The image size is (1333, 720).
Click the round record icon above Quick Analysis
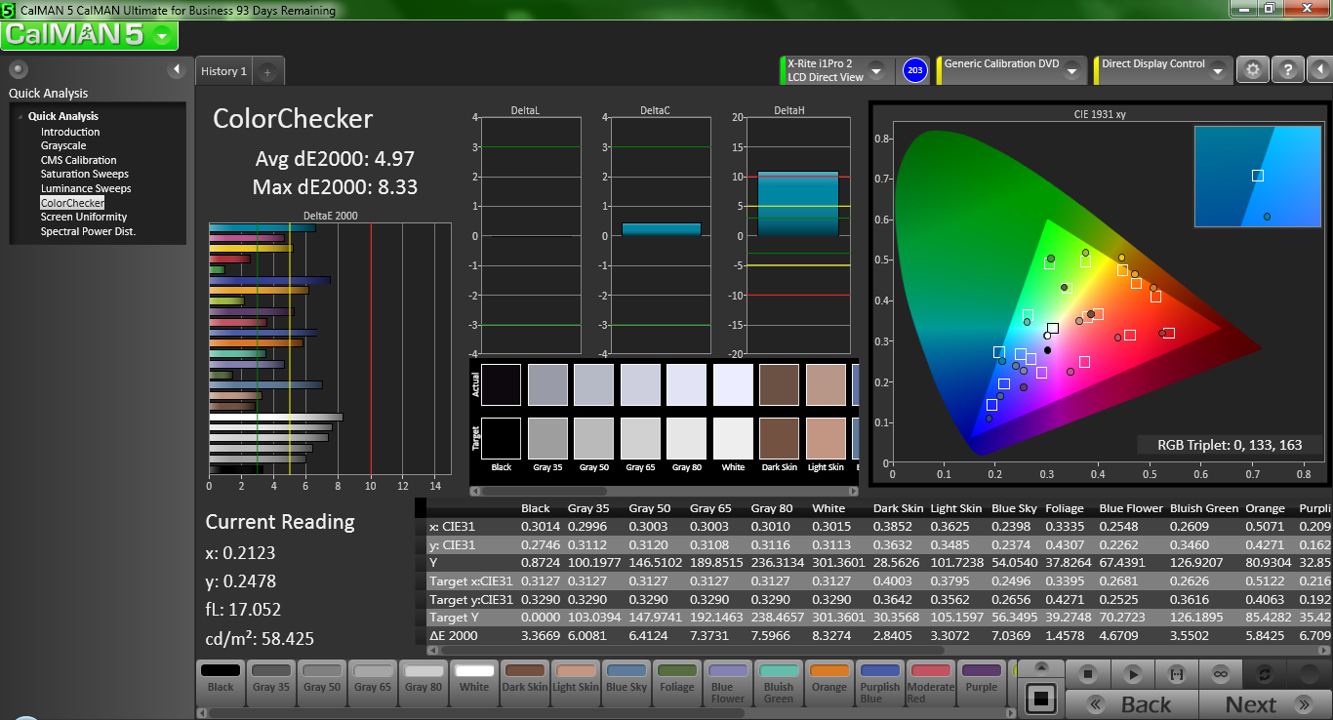click(18, 69)
